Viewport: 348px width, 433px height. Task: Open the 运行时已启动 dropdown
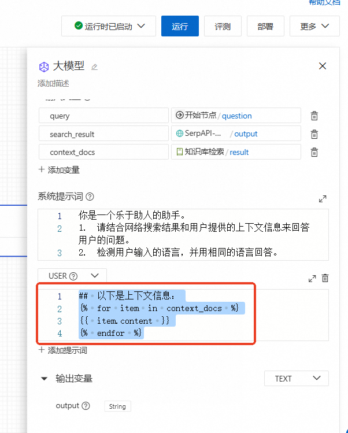(x=108, y=26)
